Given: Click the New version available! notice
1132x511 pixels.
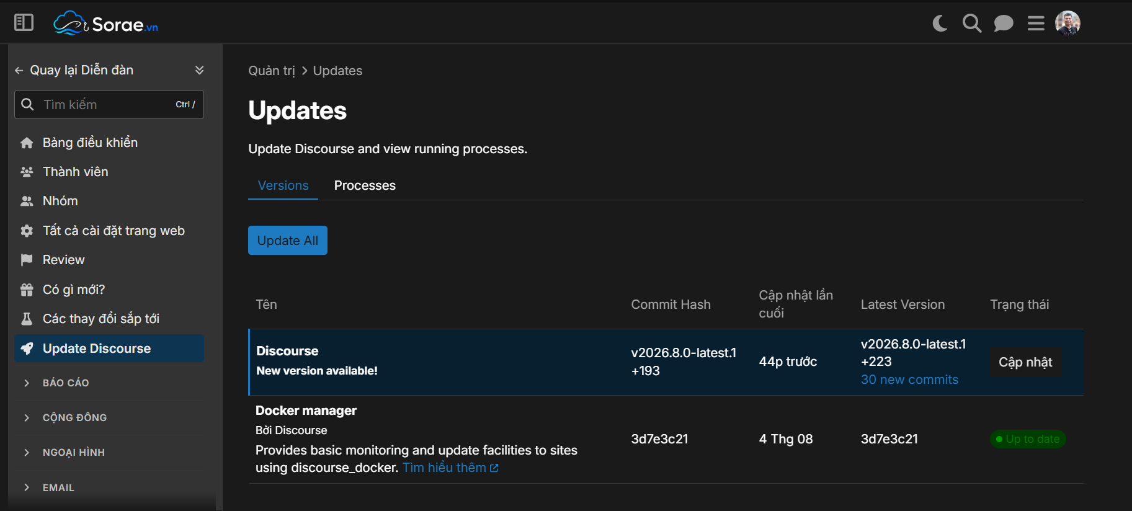Looking at the screenshot, I should [x=317, y=371].
